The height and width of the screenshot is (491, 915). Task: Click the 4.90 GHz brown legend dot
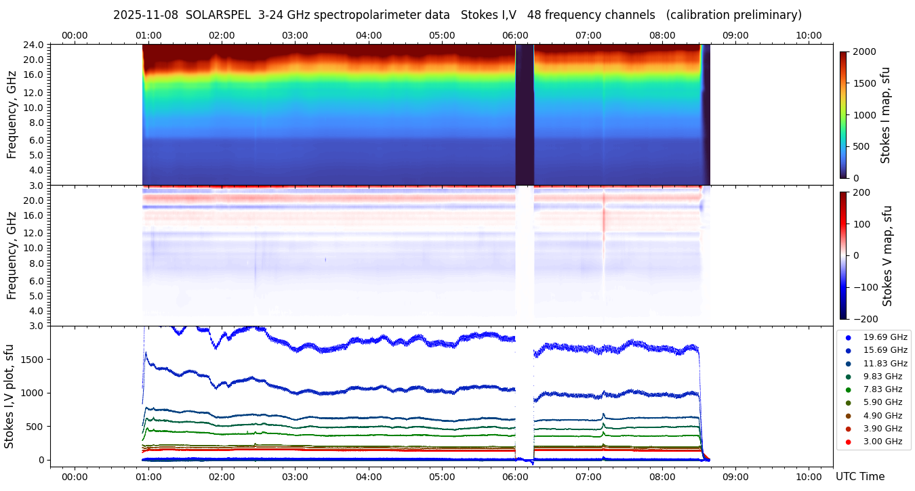click(x=848, y=416)
